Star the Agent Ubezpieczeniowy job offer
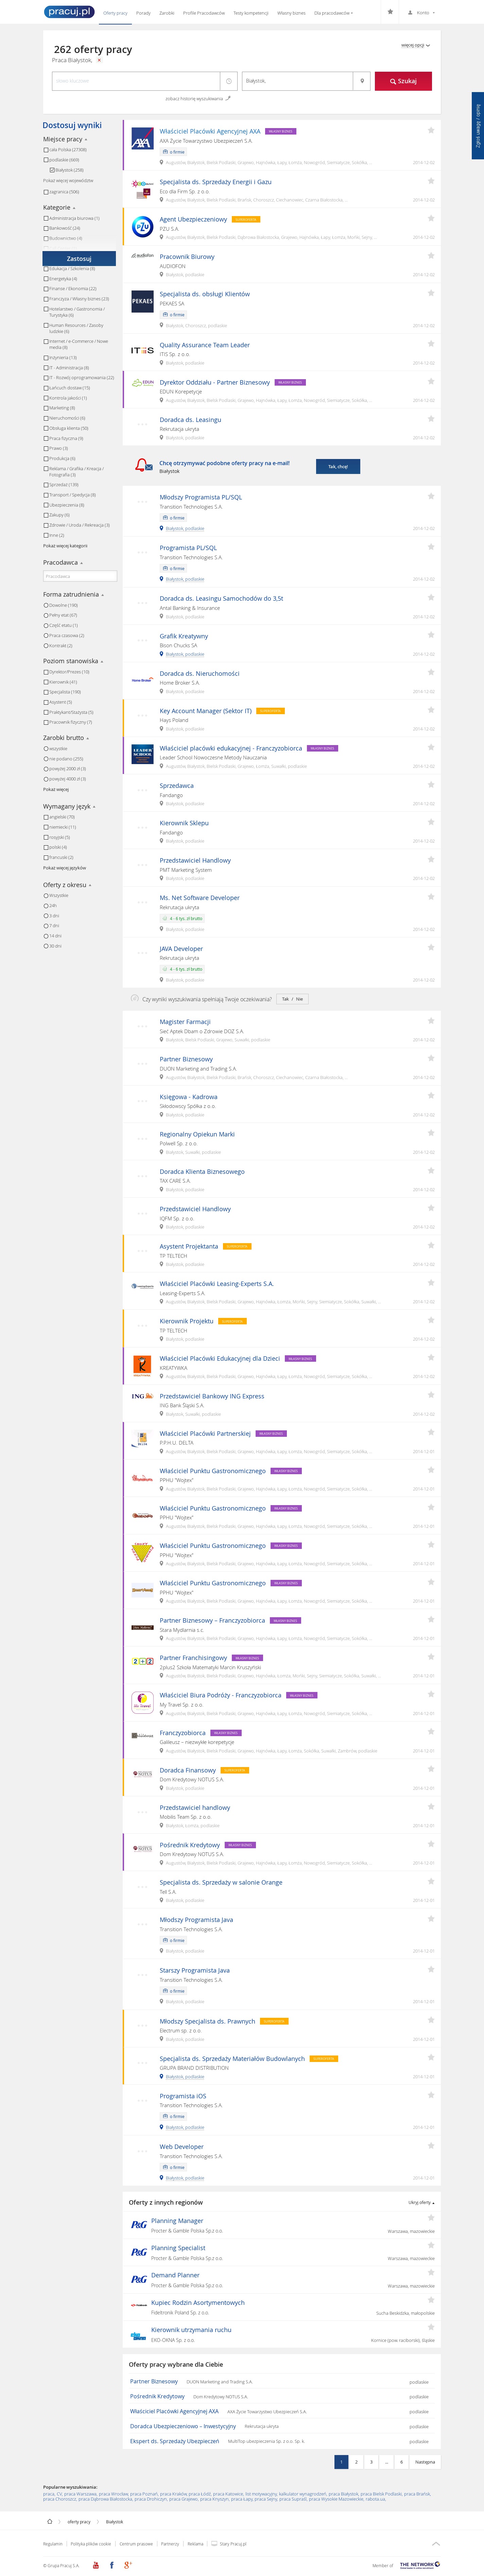 pyautogui.click(x=431, y=218)
